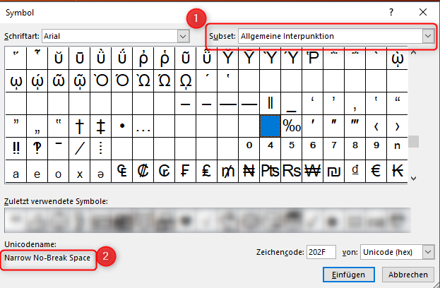Select the Rupee Rs symbol
The width and height of the screenshot is (440, 288).
(x=292, y=172)
